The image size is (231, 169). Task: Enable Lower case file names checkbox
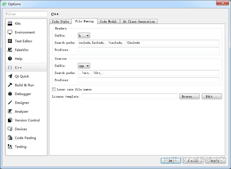(54, 89)
